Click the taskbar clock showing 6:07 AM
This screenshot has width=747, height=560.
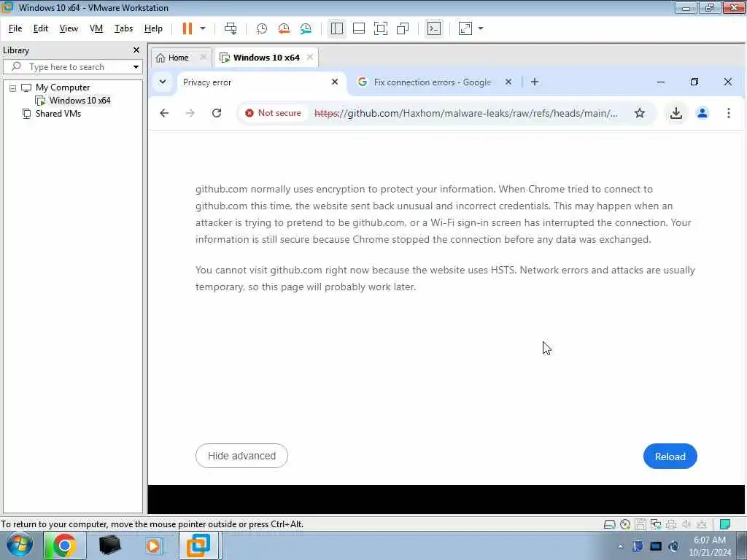click(710, 546)
